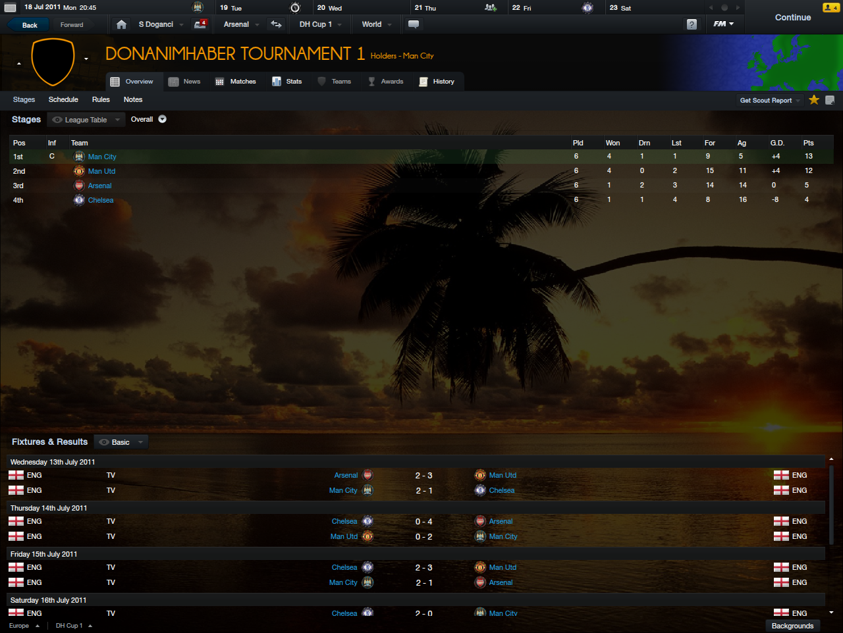Go to the Home screen icon

coord(121,24)
